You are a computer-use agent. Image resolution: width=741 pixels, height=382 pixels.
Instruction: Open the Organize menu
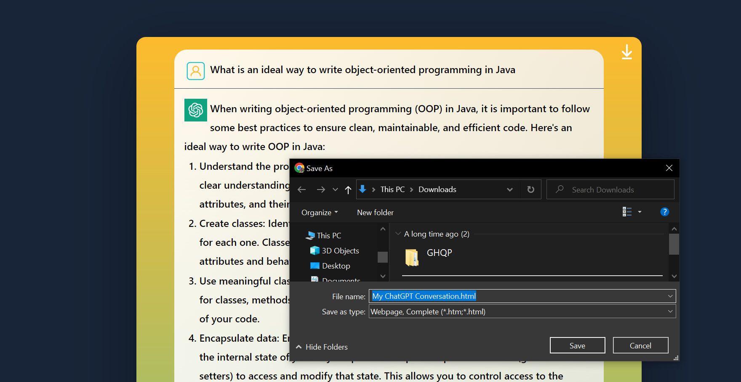[x=319, y=213]
